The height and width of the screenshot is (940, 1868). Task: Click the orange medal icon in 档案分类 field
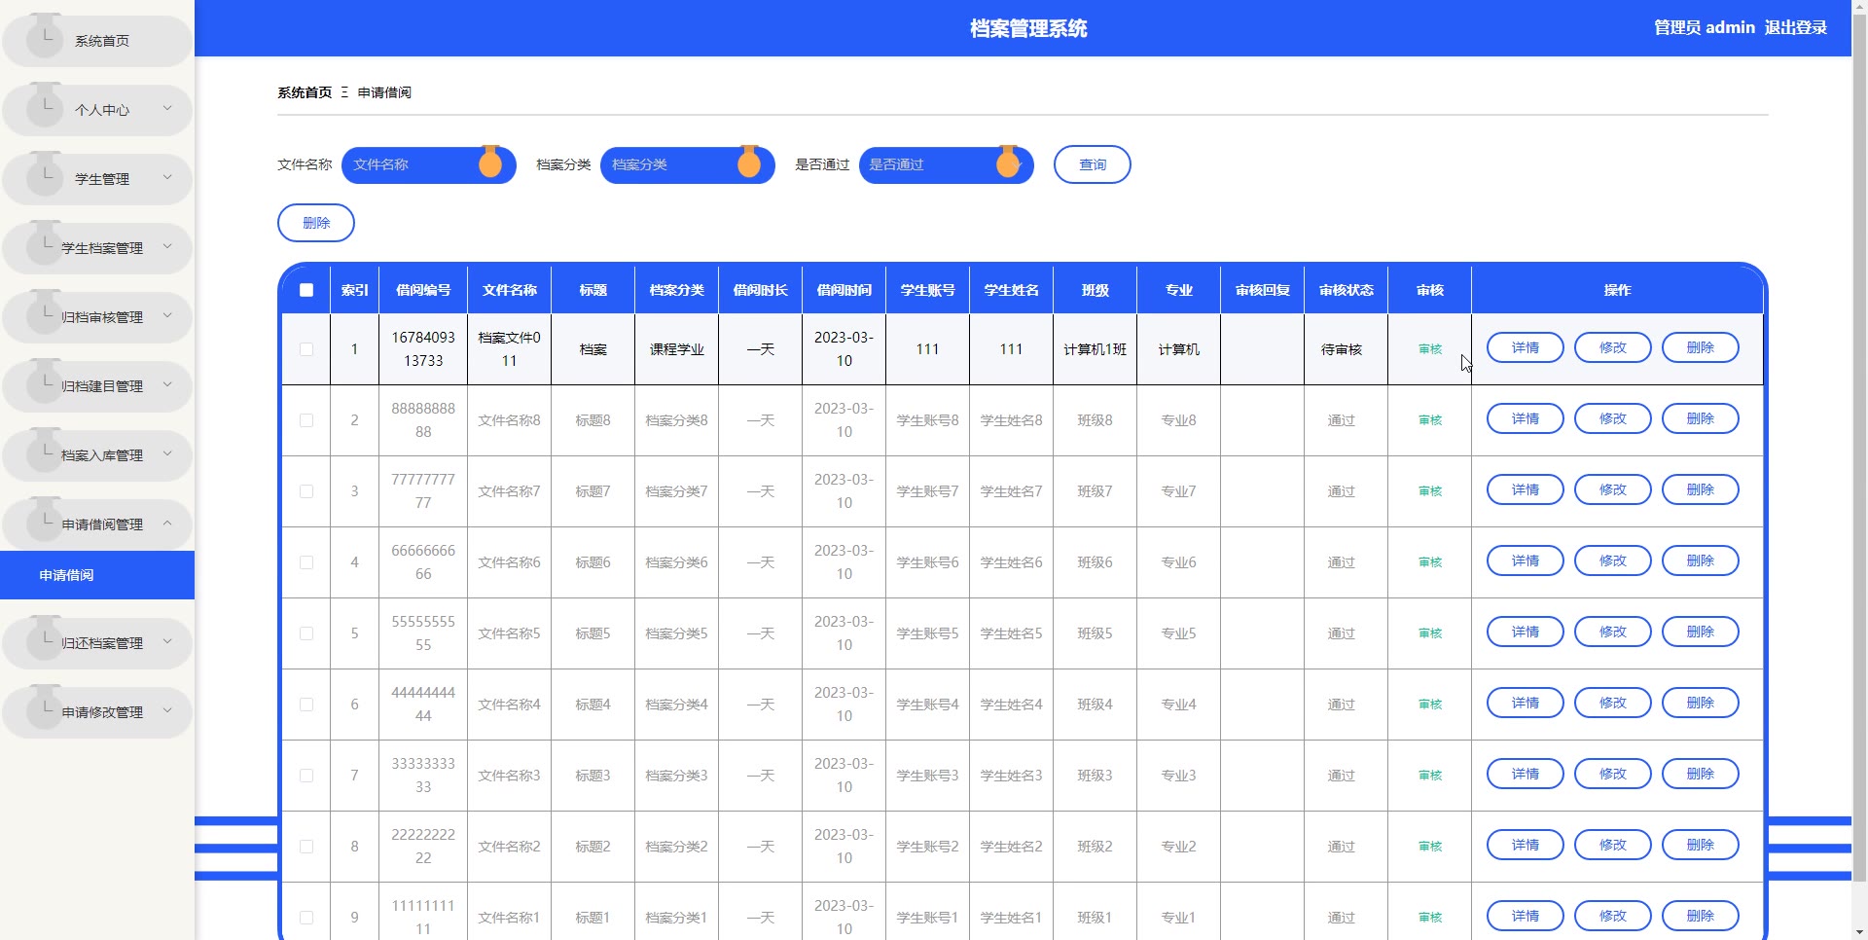[749, 163]
